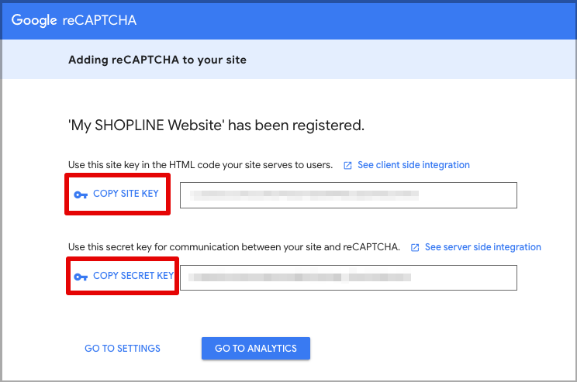Click the reCAPTCHA wordmark in the header
Image resolution: width=577 pixels, height=382 pixels.
click(99, 20)
